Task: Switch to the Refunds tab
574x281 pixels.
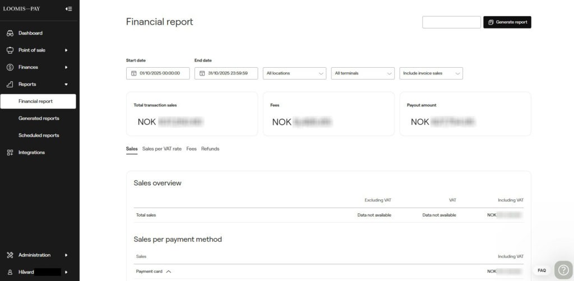Action: (210, 149)
